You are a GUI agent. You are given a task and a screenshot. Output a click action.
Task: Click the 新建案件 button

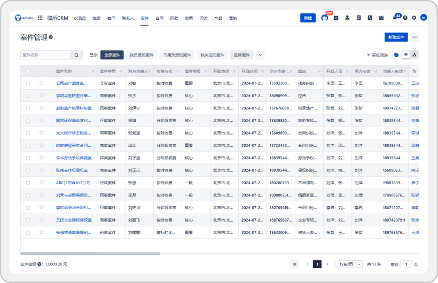[396, 37]
